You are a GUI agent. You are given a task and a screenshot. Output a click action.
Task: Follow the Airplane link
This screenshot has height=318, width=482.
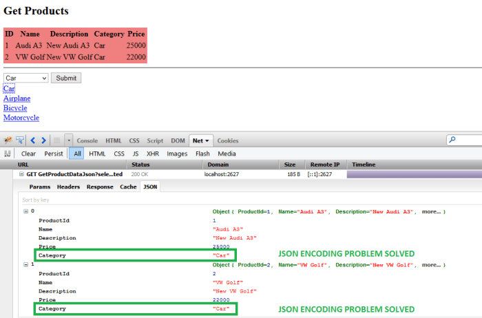[17, 98]
